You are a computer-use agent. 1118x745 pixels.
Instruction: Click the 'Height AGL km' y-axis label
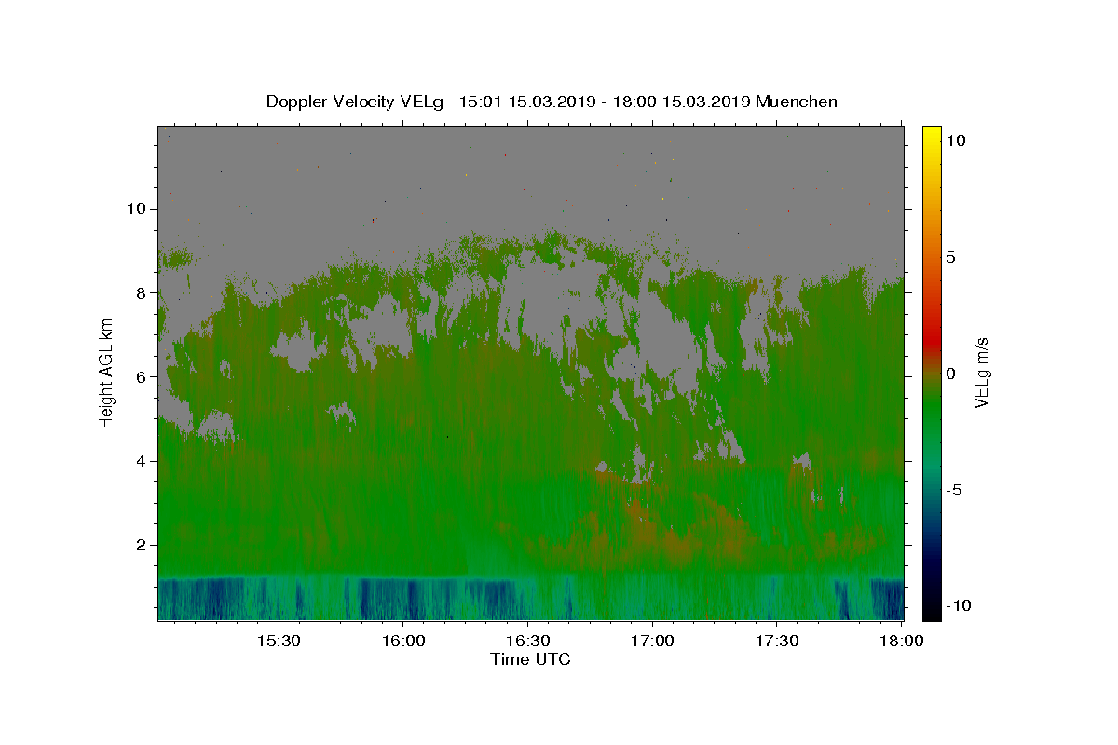[107, 372]
